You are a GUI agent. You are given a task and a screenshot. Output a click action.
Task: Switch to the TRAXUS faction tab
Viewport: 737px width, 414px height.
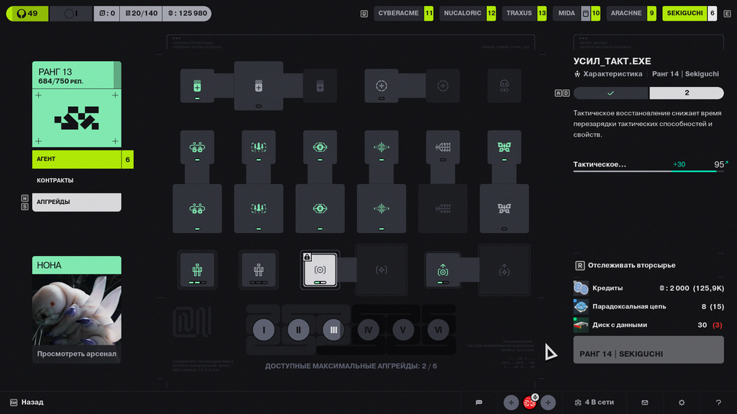[524, 13]
